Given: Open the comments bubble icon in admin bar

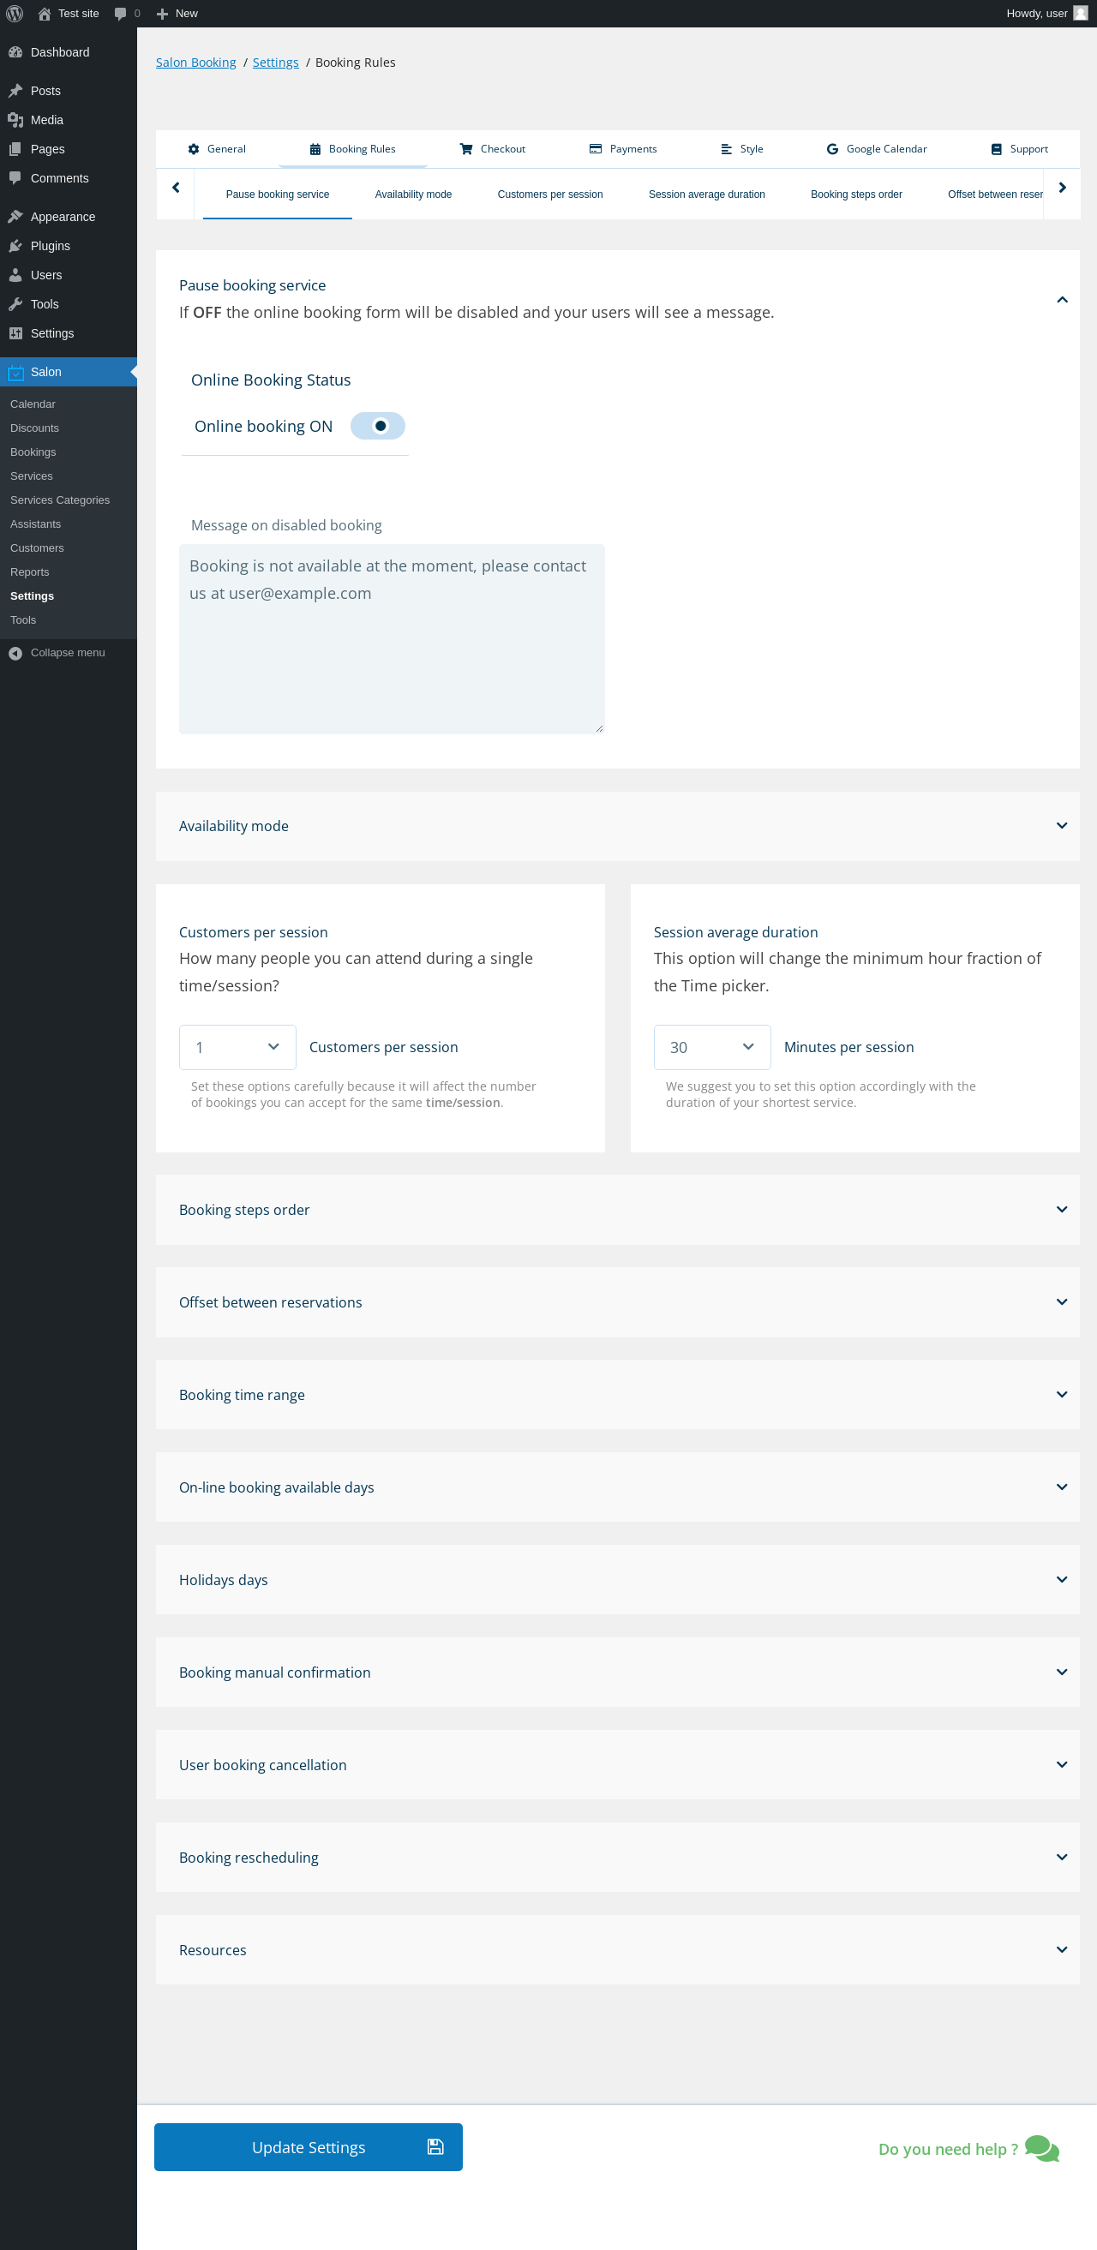Looking at the screenshot, I should (121, 13).
